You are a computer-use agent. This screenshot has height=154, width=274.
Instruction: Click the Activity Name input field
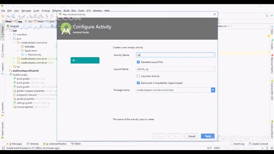click(175, 55)
